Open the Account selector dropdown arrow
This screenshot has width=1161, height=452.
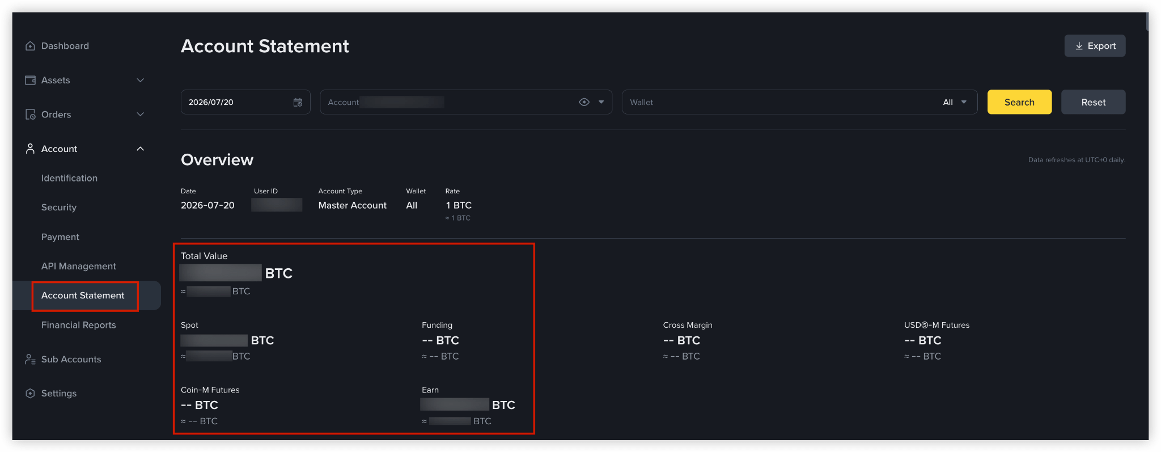coord(601,102)
